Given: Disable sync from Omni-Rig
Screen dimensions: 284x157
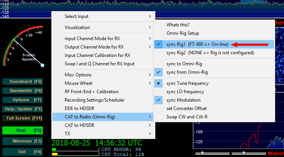Looking at the screenshot, I should pyautogui.click(x=187, y=72).
